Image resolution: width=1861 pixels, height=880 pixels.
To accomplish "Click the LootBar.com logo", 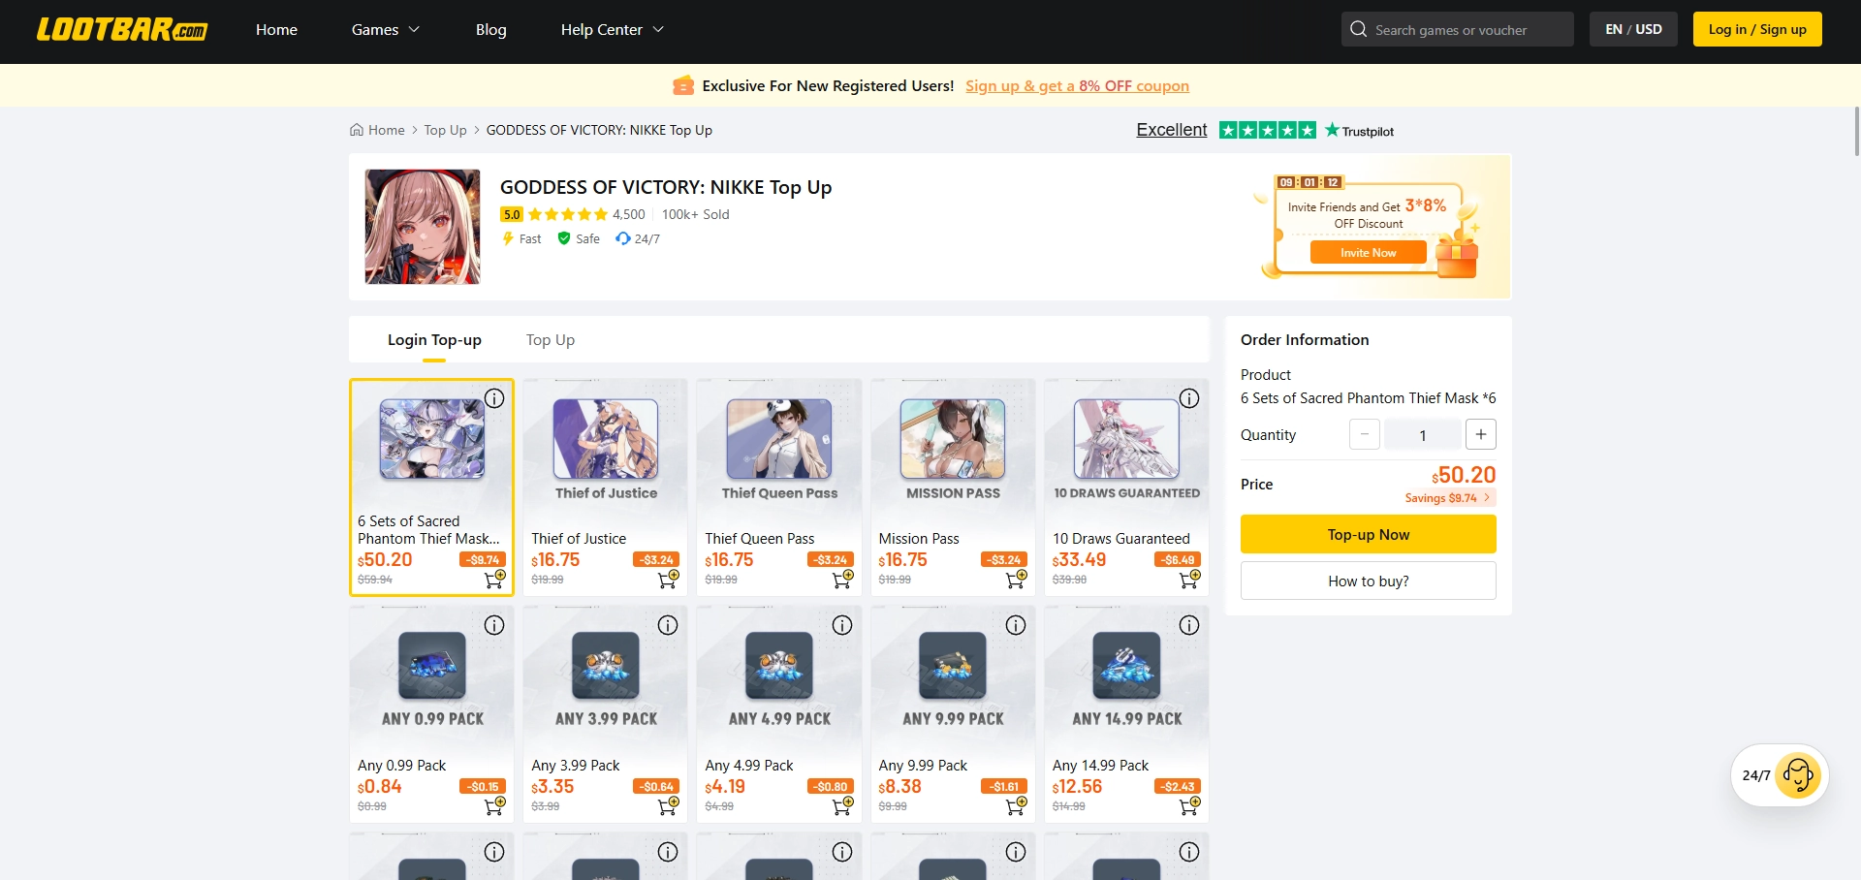I will coord(122,30).
